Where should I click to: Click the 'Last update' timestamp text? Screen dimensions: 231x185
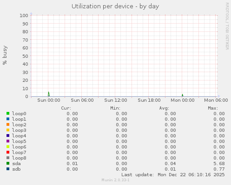point(173,175)
